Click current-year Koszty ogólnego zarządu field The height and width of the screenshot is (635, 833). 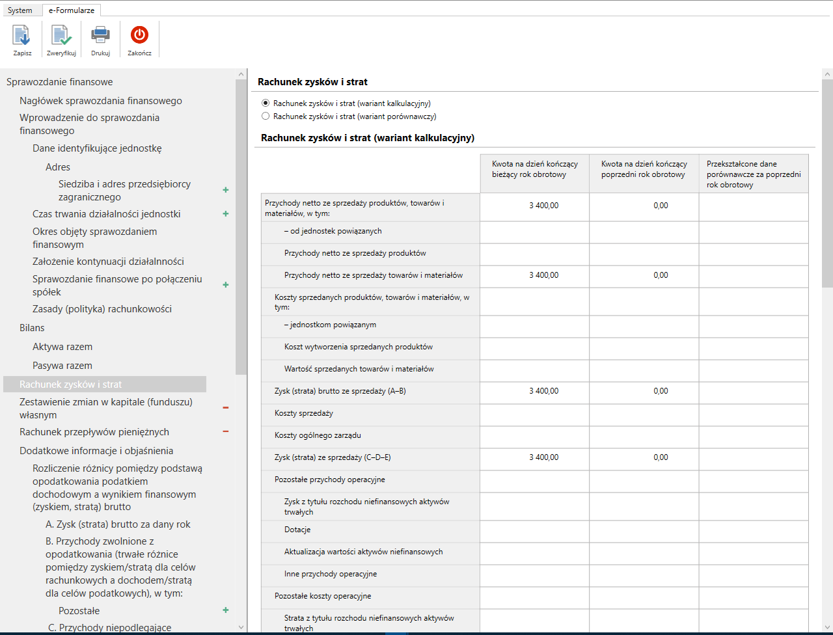pos(535,437)
